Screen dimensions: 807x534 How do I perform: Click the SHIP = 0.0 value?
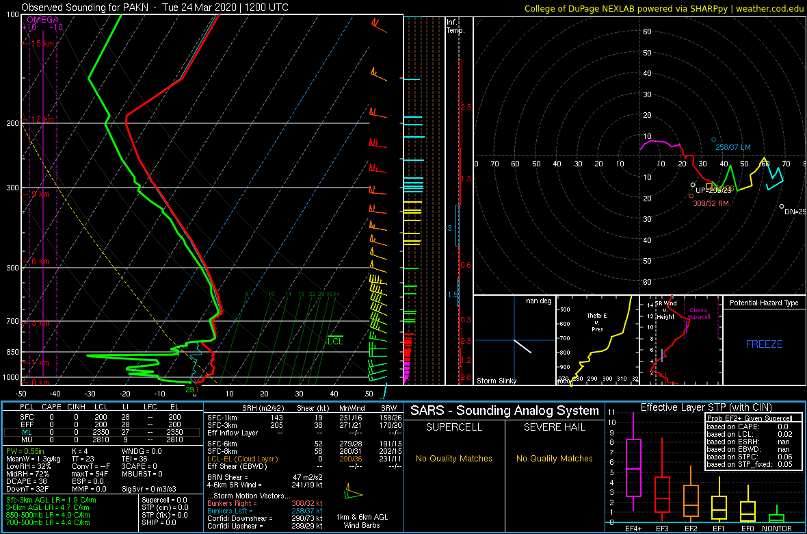tap(159, 522)
